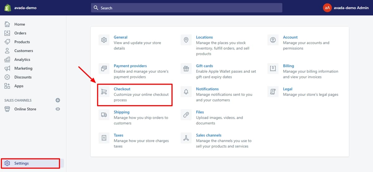Click the Gift cards gift icon
The image size is (373, 172).
pyautogui.click(x=186, y=68)
